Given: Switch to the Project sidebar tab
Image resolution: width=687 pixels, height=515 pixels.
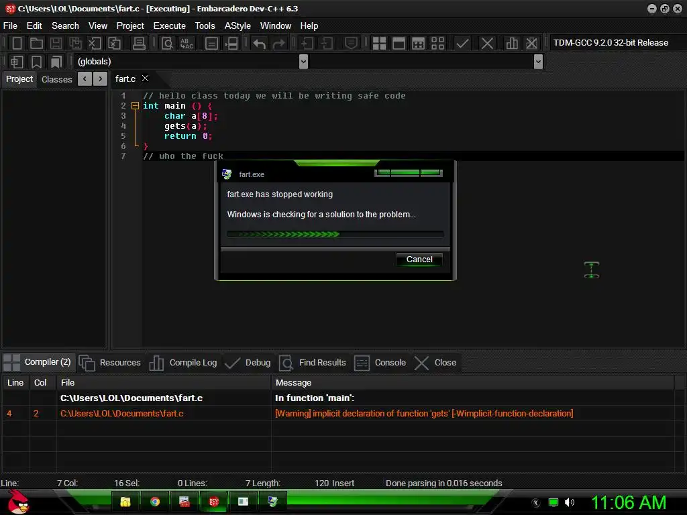Looking at the screenshot, I should click(19, 79).
